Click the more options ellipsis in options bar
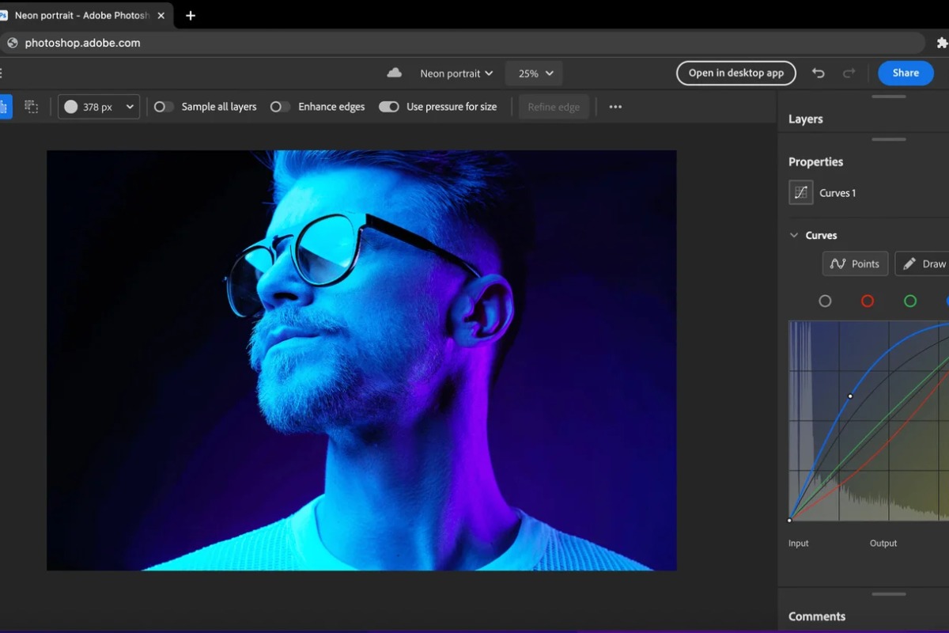 click(x=615, y=106)
